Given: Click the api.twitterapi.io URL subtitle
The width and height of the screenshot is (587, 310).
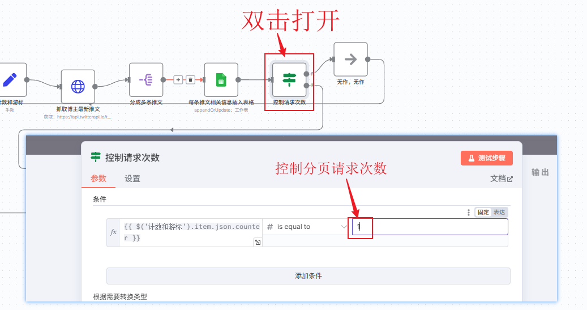Looking at the screenshot, I should pyautogui.click(x=78, y=117).
